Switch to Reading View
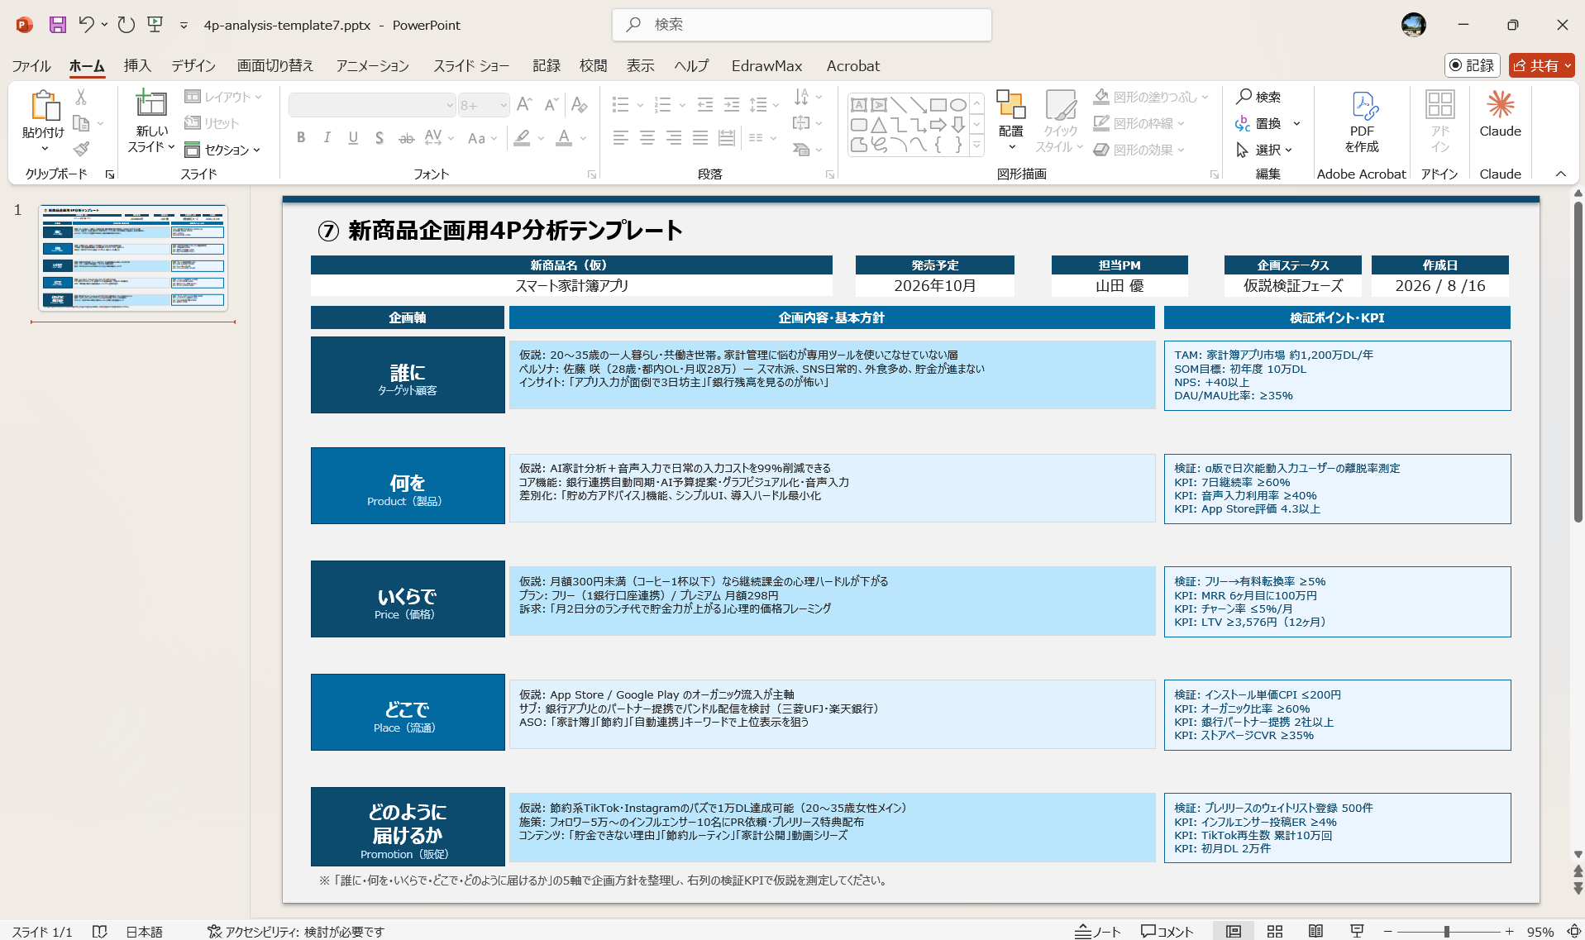Screen dimensions: 1585x940 tap(1315, 931)
